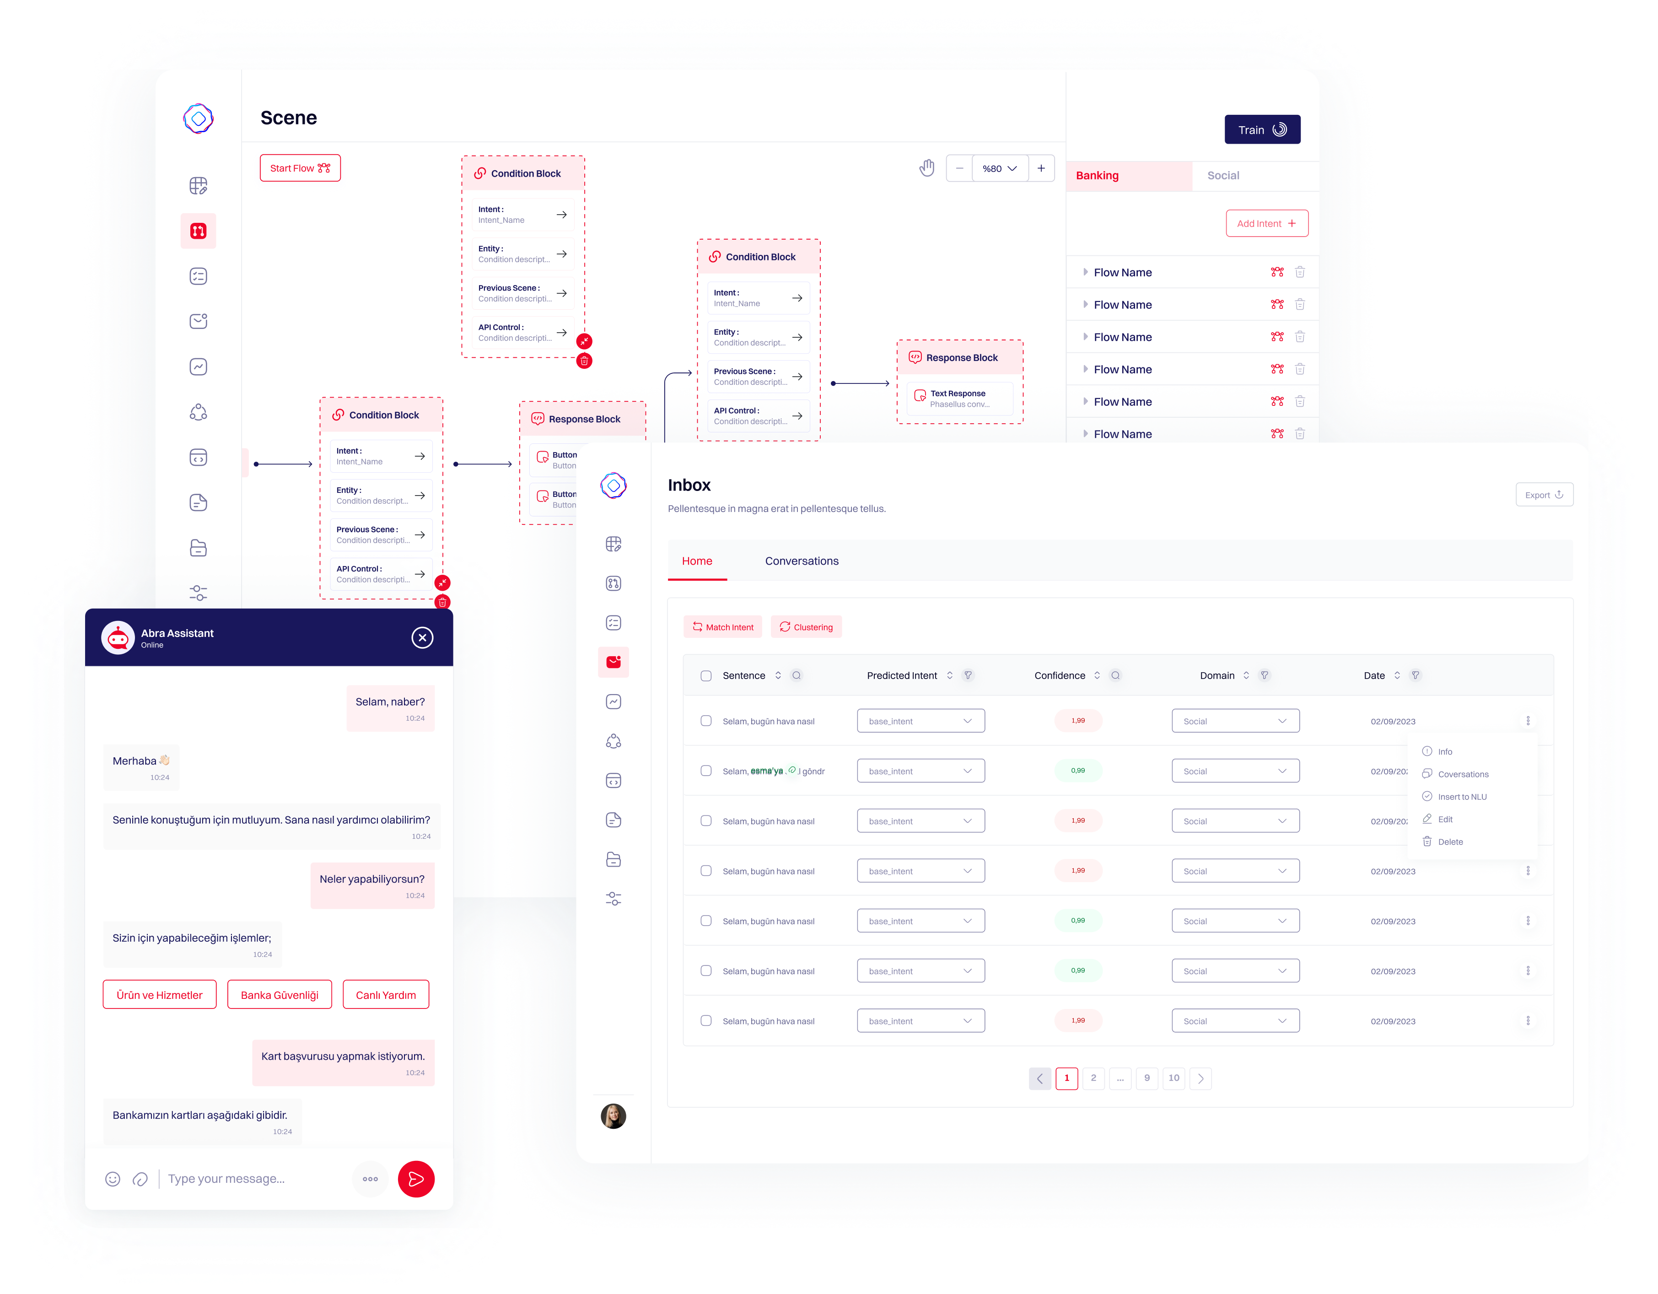Open first row base_intent dropdown

click(x=921, y=721)
